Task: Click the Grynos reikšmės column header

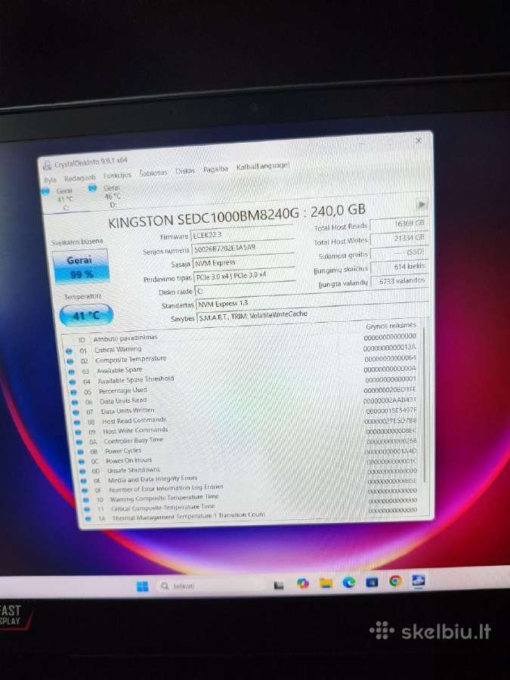Action: pos(391,326)
